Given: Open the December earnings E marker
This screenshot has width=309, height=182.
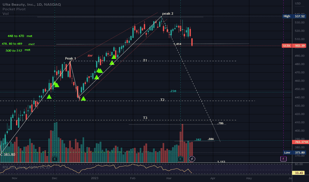Looking at the screenshot, I should pyautogui.click(x=55, y=159).
